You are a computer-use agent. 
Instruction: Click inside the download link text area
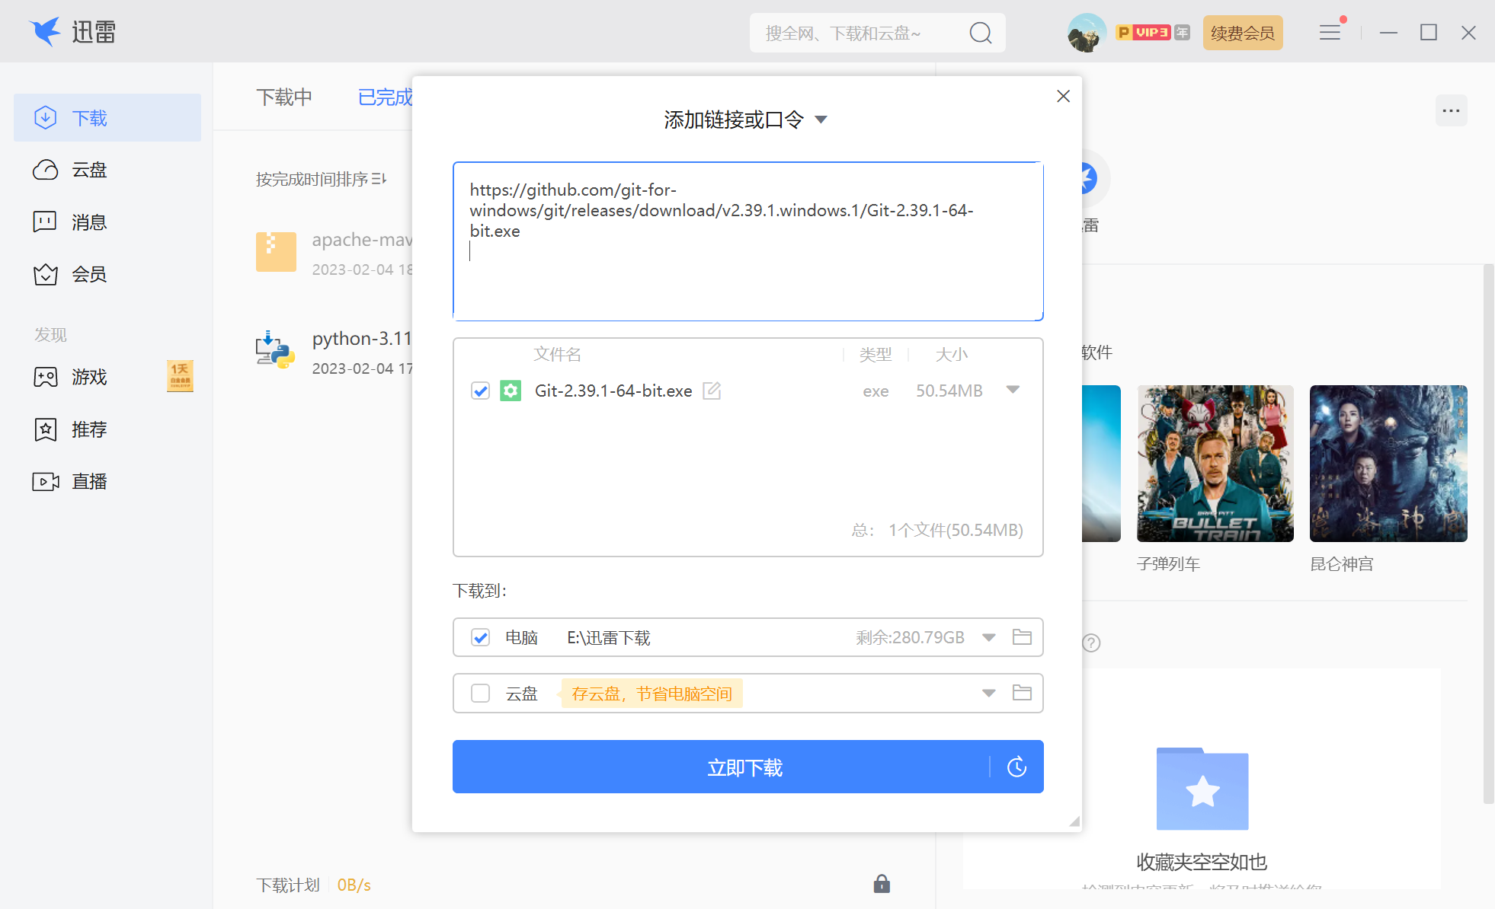[747, 241]
